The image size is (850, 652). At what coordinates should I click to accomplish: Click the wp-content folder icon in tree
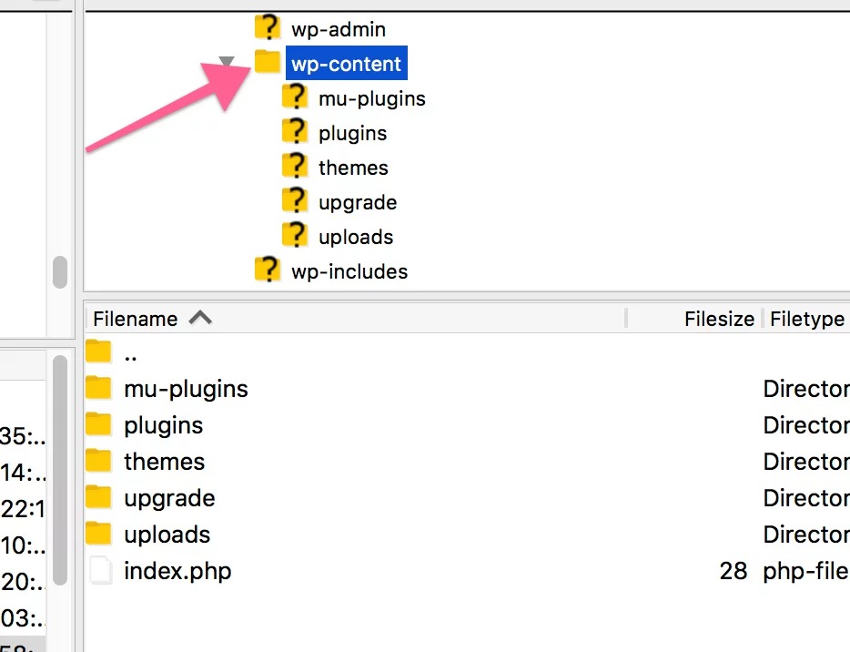(267, 61)
